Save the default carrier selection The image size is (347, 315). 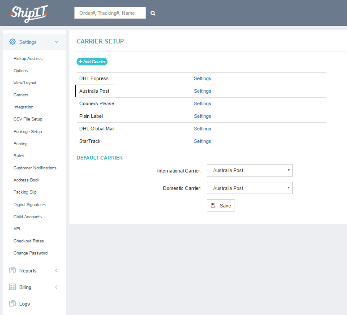click(x=221, y=206)
